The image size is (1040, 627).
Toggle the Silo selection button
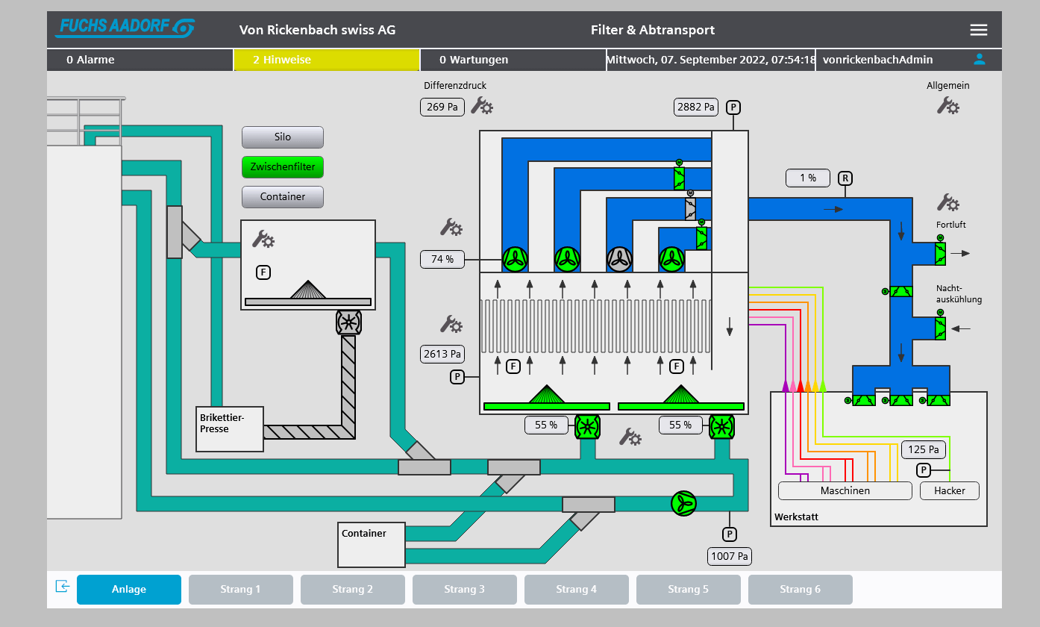click(x=282, y=137)
